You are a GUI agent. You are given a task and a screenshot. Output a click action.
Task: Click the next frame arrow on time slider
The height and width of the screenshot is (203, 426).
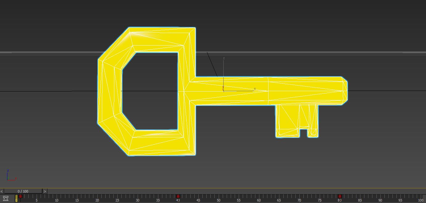pos(45,191)
